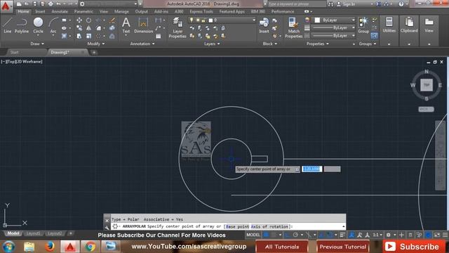Click the layer color swatch in Layers panel
This screenshot has width=449, height=253.
pos(210,20)
